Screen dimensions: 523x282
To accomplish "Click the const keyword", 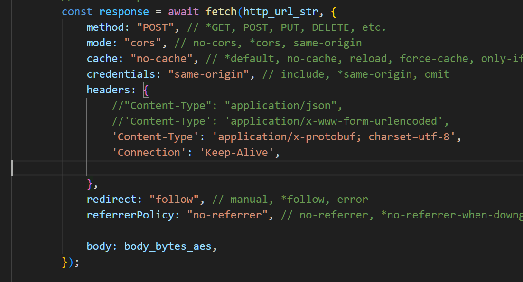I will click(77, 11).
